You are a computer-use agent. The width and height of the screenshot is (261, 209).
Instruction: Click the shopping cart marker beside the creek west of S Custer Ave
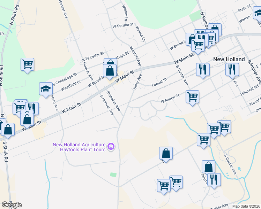[203, 140]
